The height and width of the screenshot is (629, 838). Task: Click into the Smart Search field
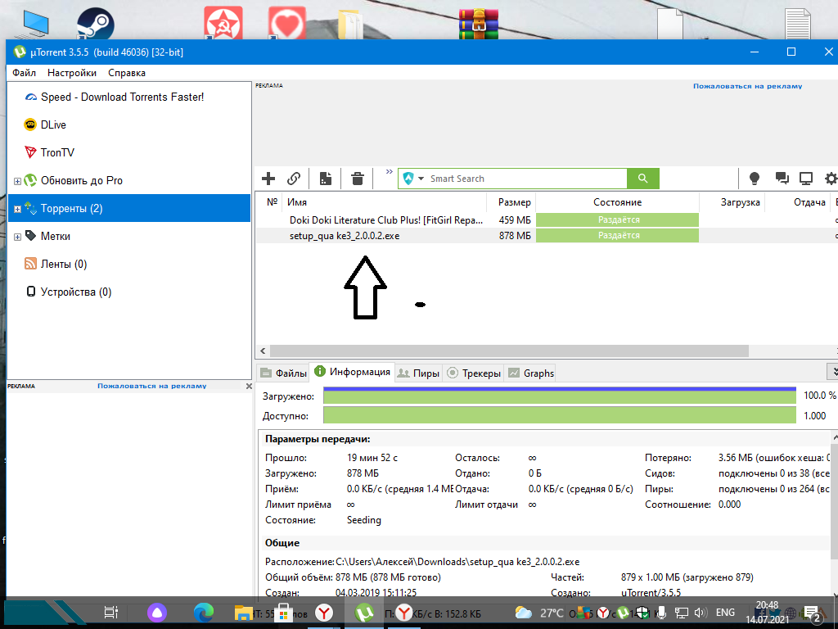(x=526, y=179)
